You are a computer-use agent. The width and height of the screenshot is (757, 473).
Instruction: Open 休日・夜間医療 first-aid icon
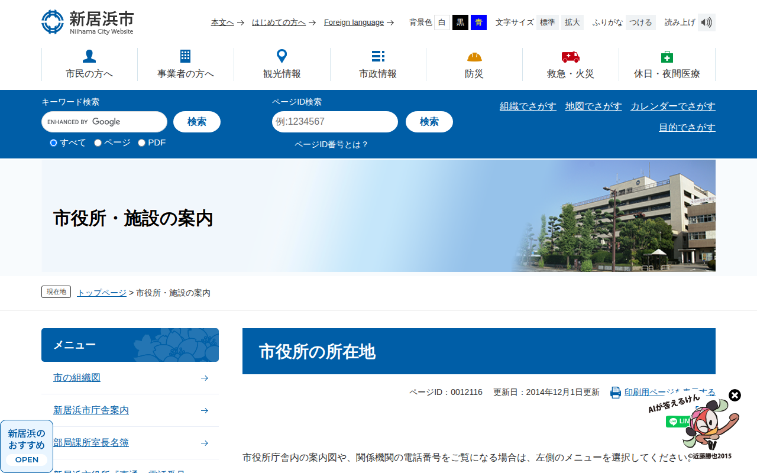click(x=667, y=56)
